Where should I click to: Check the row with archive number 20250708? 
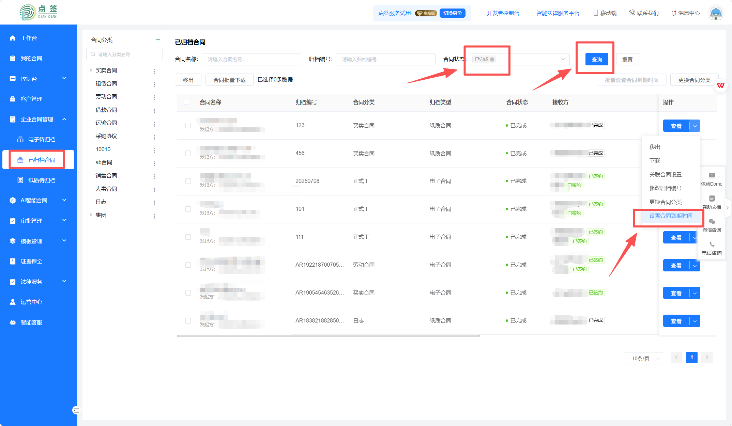[x=188, y=181]
